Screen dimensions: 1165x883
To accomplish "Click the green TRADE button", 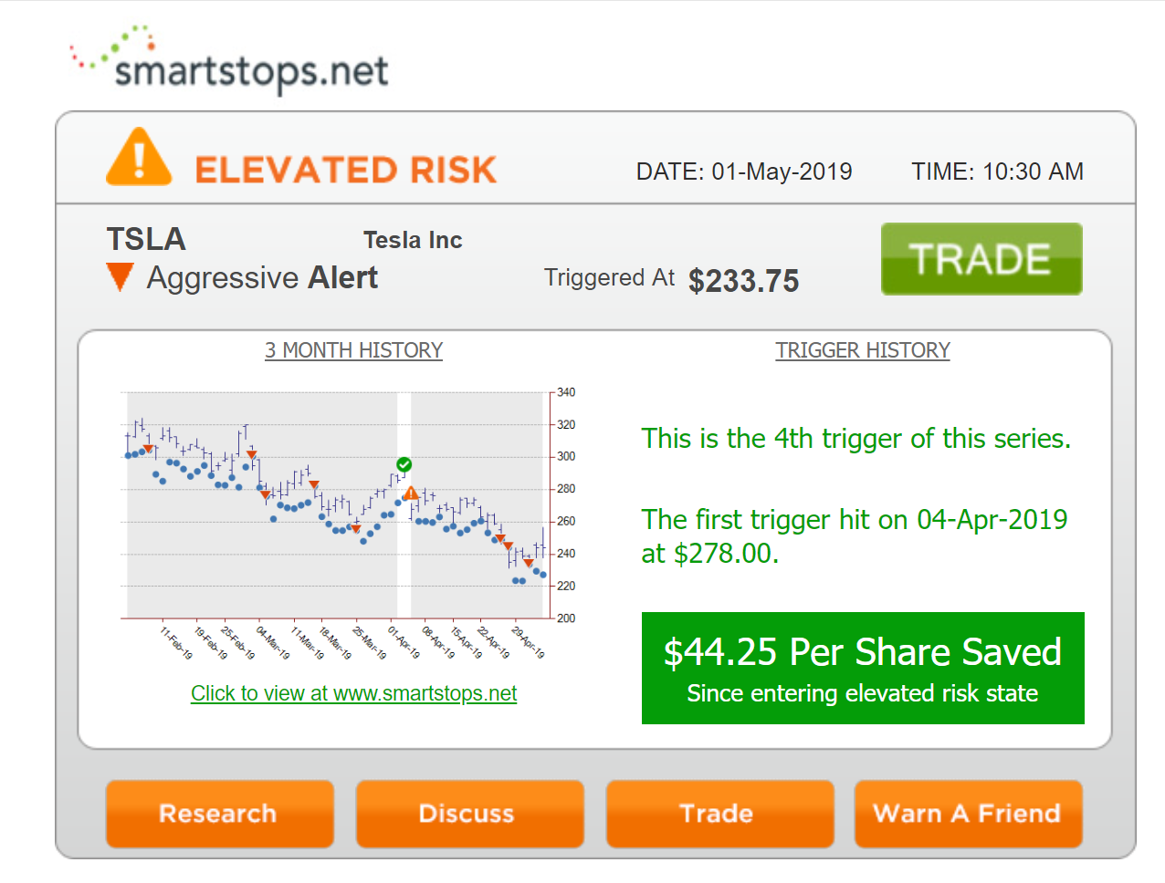I will coord(981,259).
